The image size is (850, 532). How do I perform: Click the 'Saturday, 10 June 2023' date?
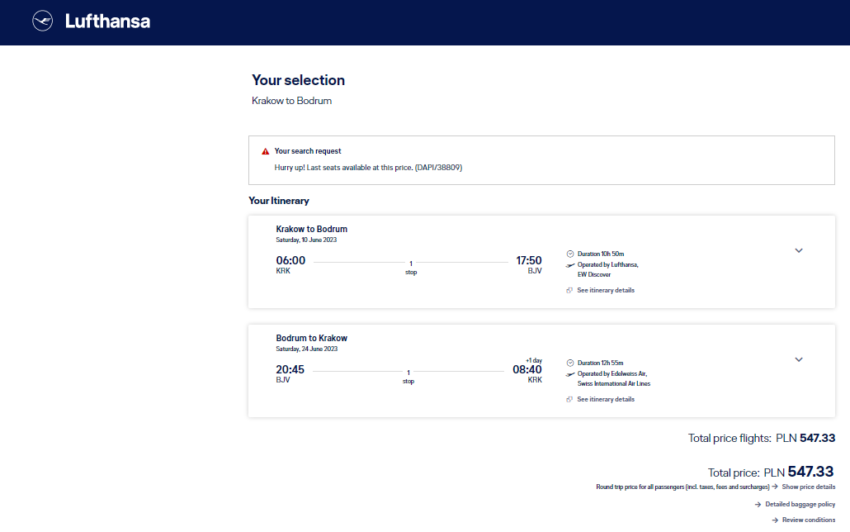tap(306, 240)
